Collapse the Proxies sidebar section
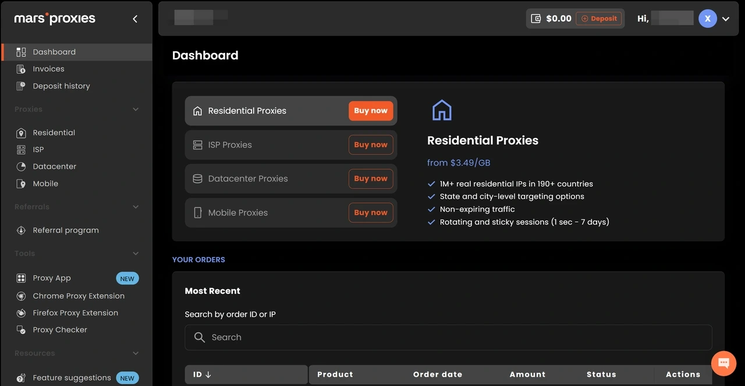Image resolution: width=745 pixels, height=386 pixels. [136, 109]
